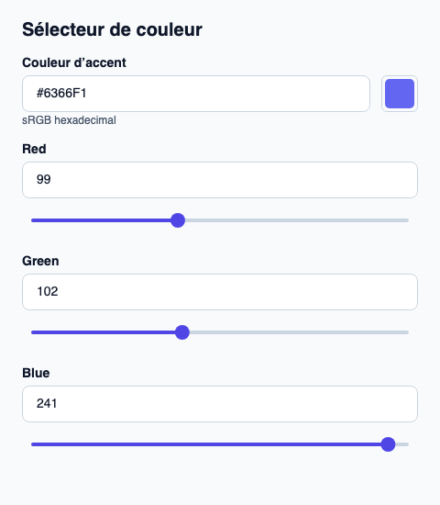Image resolution: width=440 pixels, height=505 pixels.
Task: Focus the Red value field showing 99
Action: coord(220,180)
